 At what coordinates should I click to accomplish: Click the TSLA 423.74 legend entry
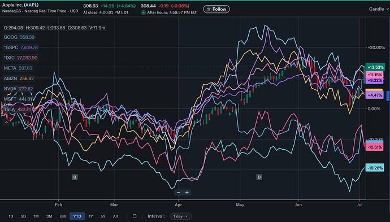pyautogui.click(x=17, y=110)
